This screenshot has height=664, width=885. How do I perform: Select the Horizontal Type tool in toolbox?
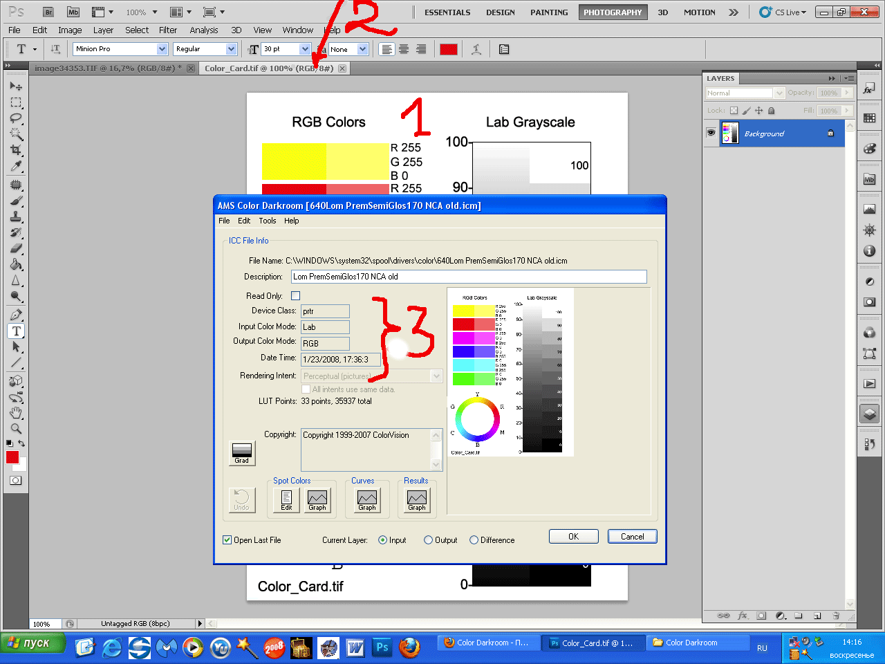[x=16, y=331]
